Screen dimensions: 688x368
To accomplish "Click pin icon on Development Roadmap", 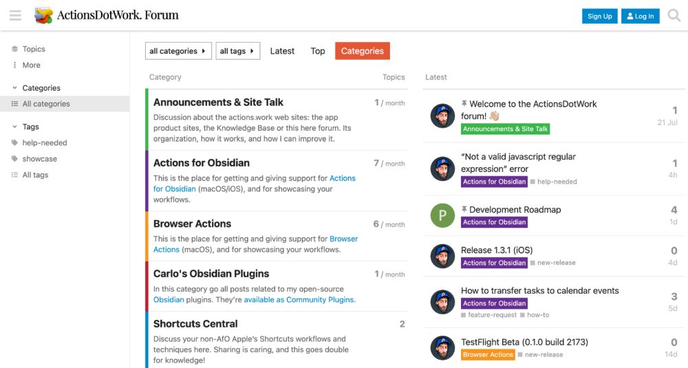I will (x=464, y=209).
